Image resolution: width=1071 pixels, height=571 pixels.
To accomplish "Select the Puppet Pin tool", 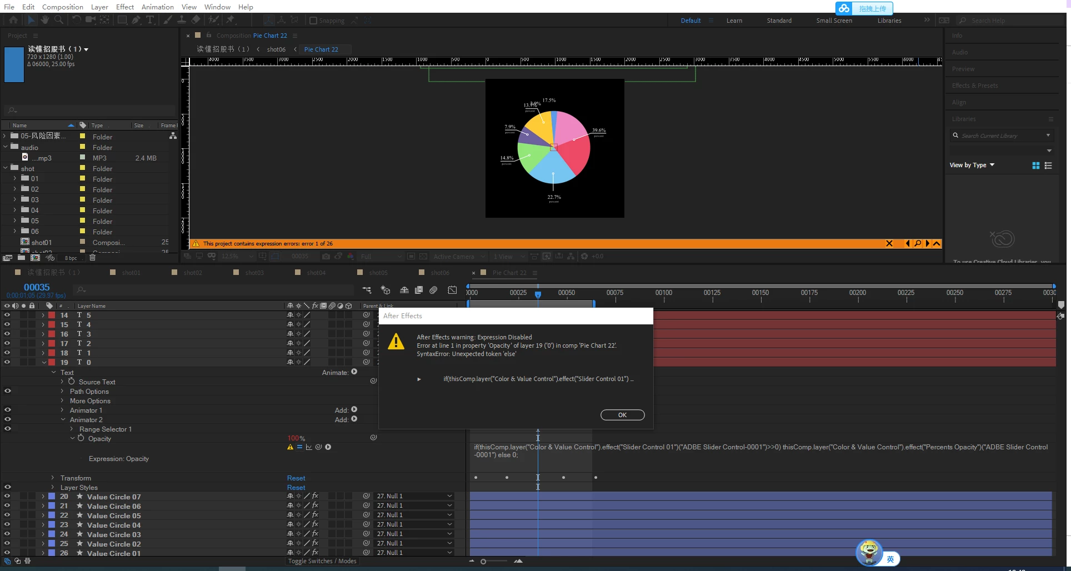I will 230,20.
